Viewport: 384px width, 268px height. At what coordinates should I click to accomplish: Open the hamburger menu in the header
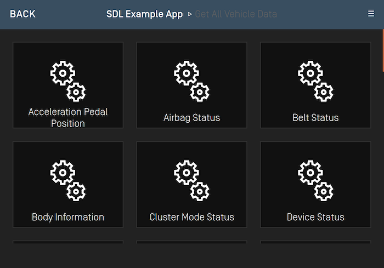tap(371, 14)
